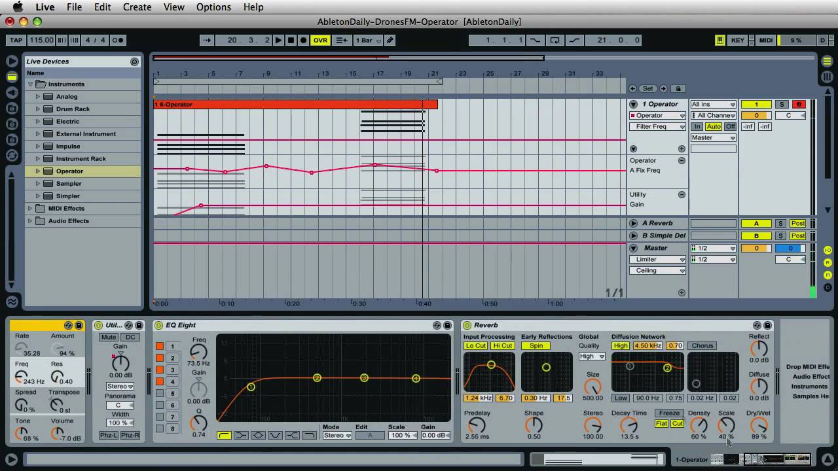Image resolution: width=838 pixels, height=471 pixels.
Task: Toggle DC filter in Utility
Action: pyautogui.click(x=130, y=338)
